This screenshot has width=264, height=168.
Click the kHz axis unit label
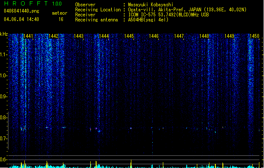click(x=4, y=34)
